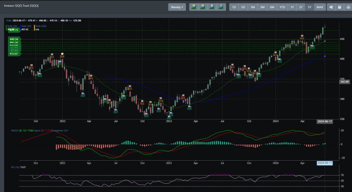Click the green SMA (20) color bar

coord(6,28)
